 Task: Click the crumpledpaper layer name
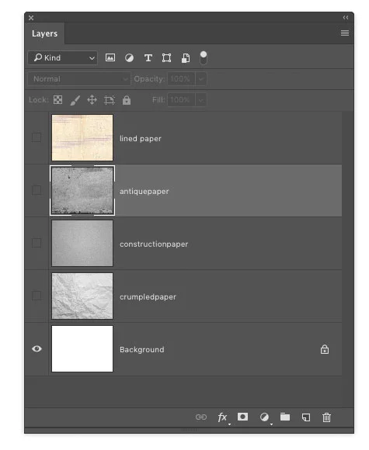coord(148,297)
